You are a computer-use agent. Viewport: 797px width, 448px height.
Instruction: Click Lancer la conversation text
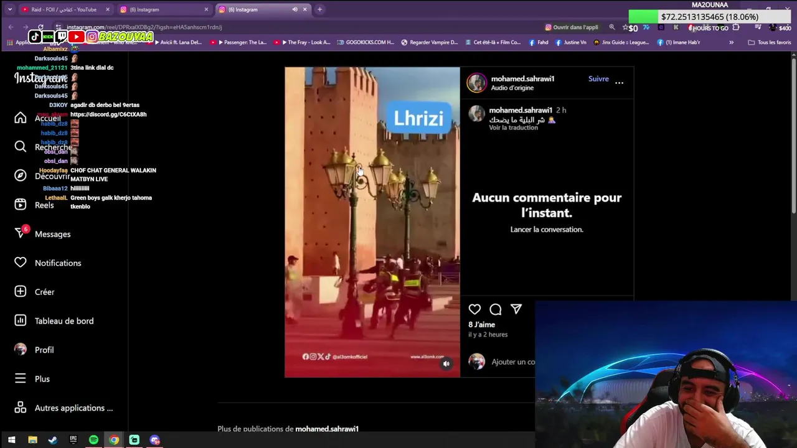(x=547, y=229)
